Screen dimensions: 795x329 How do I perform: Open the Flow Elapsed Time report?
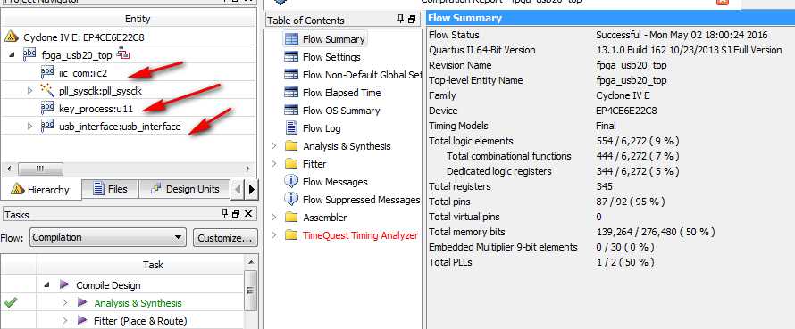point(342,93)
